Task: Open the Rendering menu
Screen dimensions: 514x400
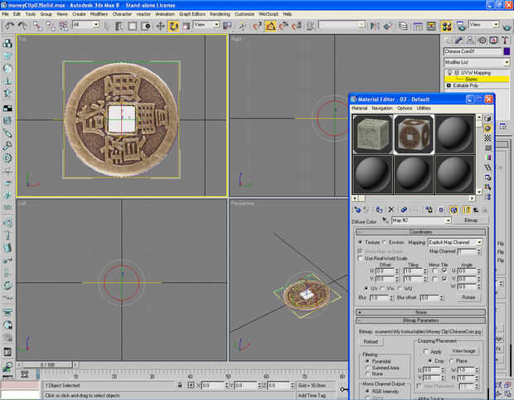Action: pos(220,14)
